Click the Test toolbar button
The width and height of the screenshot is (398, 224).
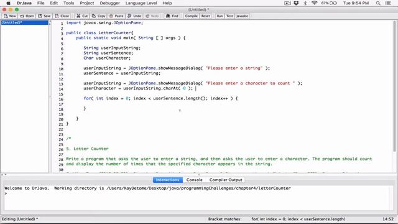(x=229, y=16)
